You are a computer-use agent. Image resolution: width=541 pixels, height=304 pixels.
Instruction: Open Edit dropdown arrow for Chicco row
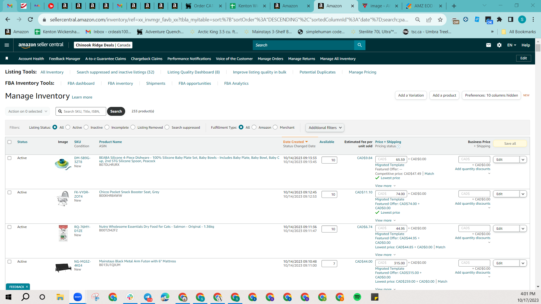(523, 194)
